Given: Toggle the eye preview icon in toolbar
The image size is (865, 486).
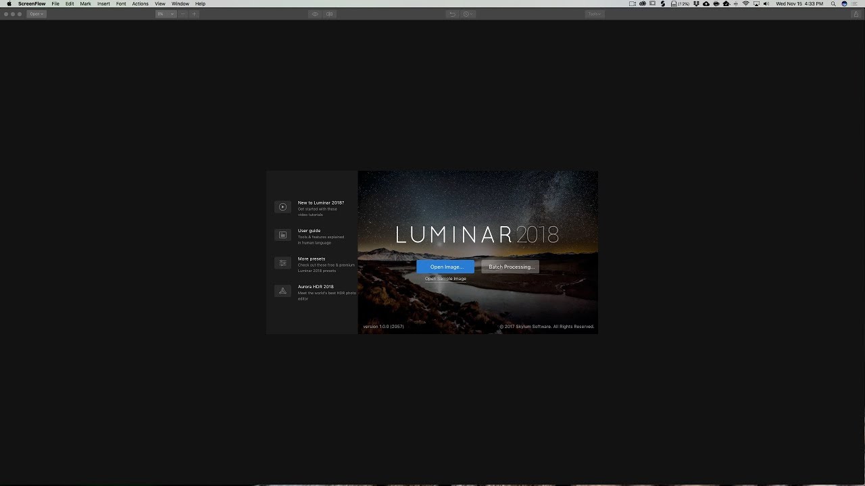Looking at the screenshot, I should coord(315,13).
